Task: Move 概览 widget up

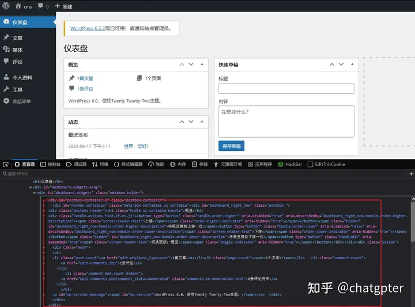Action: (x=182, y=65)
